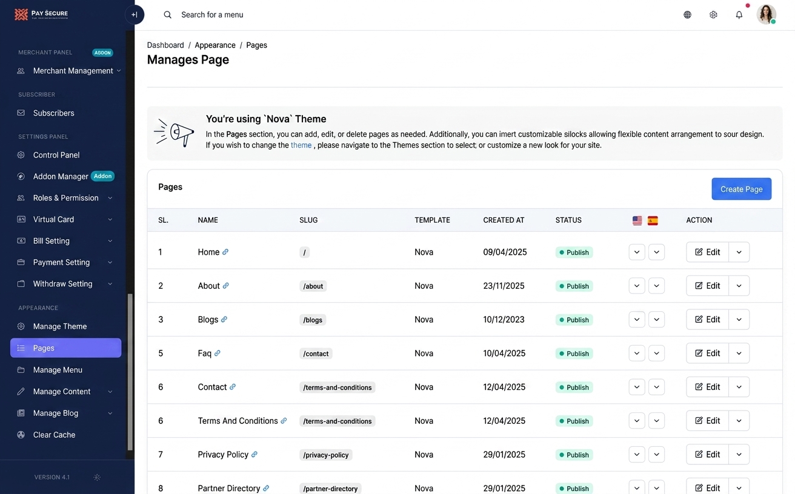795x494 pixels.
Task: Open Edit dropdown arrow for Home row
Action: coord(739,252)
